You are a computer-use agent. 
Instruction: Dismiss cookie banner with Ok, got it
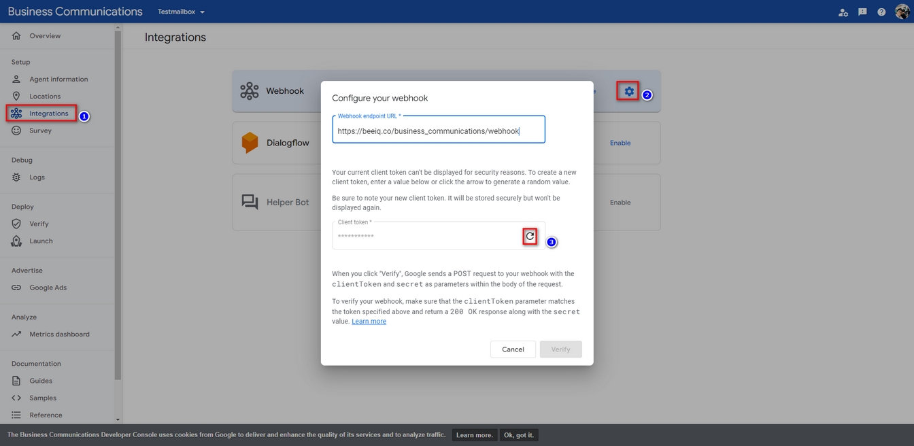click(519, 435)
